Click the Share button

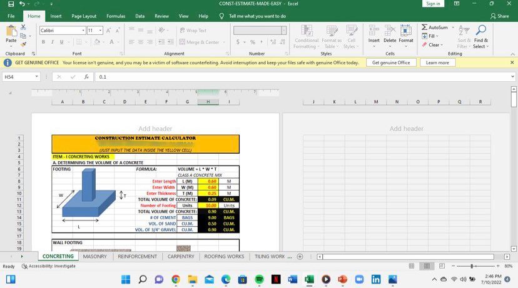point(499,16)
